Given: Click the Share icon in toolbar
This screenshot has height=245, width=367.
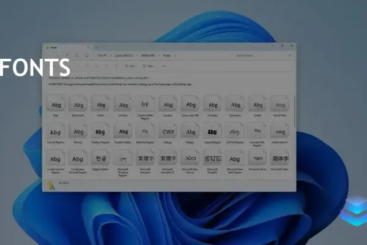Looking at the screenshot, I should pos(106,66).
